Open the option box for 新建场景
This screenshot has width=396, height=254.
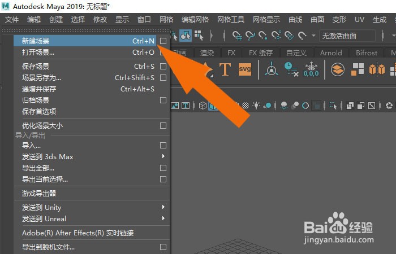click(x=163, y=41)
